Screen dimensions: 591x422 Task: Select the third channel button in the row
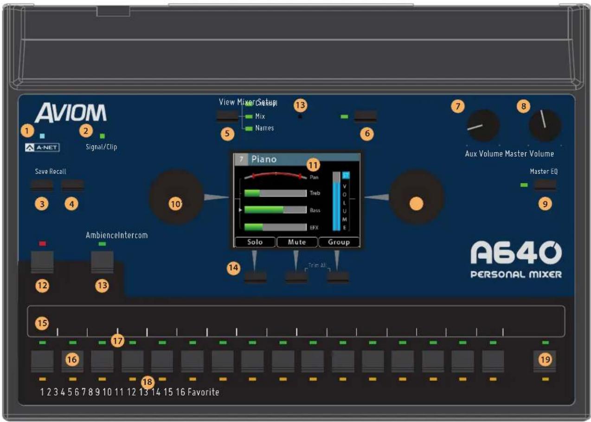pyautogui.click(x=102, y=362)
